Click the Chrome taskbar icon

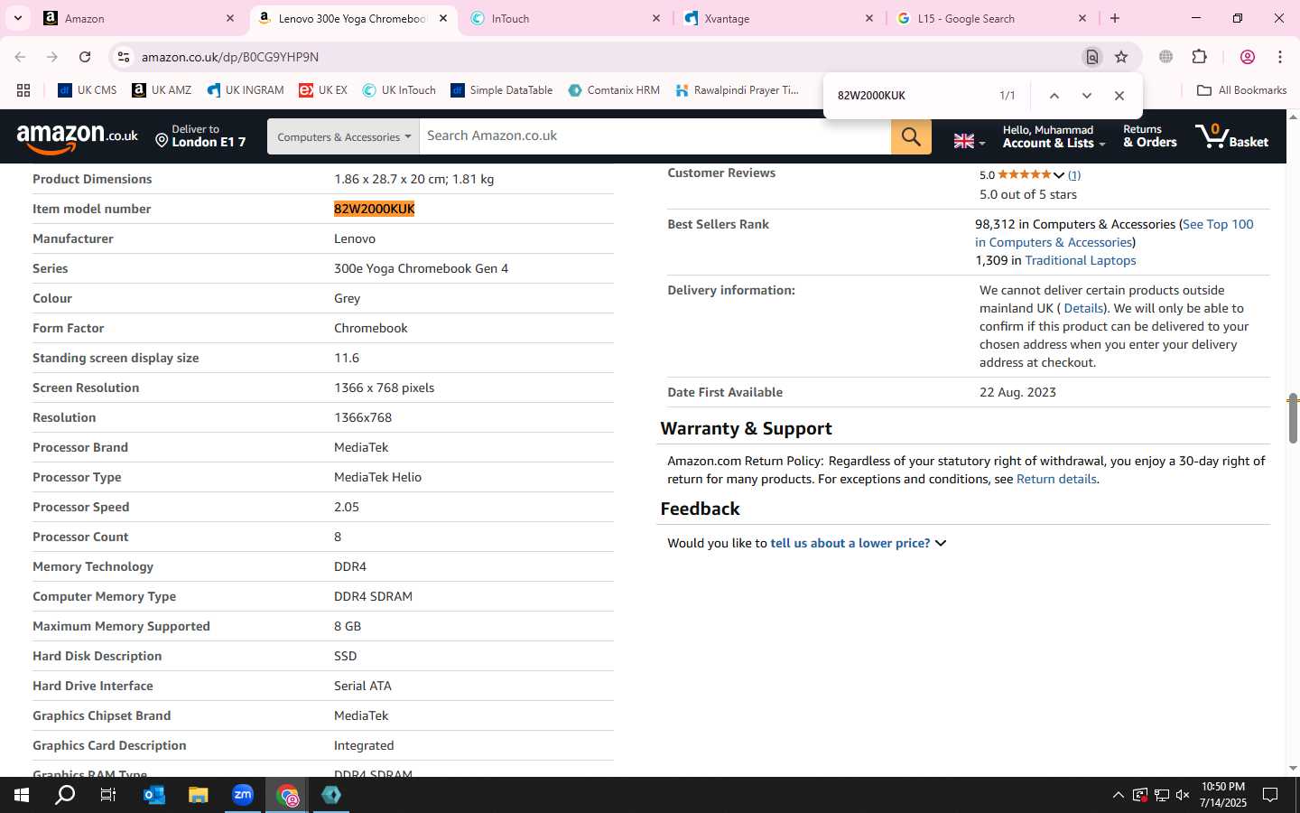(287, 795)
